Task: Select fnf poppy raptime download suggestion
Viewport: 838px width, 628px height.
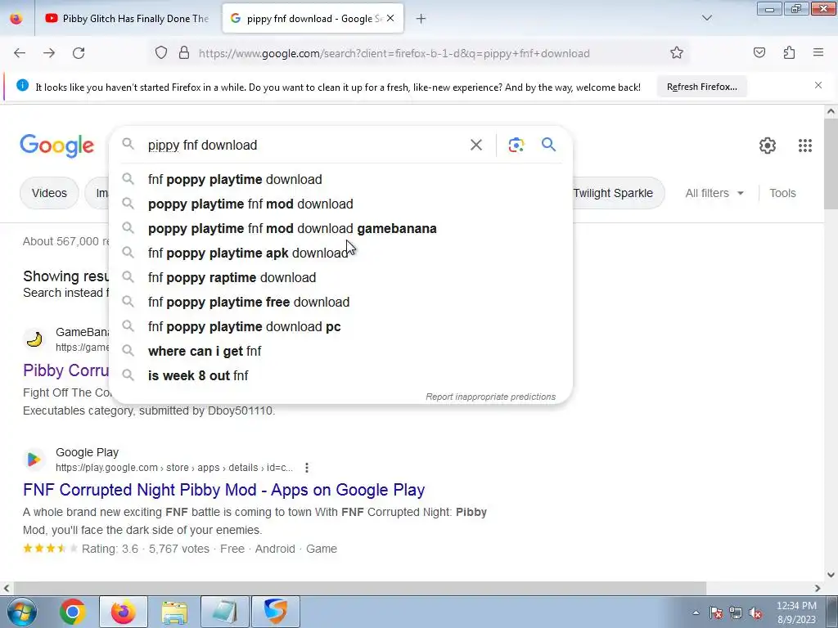Action: click(340, 278)
